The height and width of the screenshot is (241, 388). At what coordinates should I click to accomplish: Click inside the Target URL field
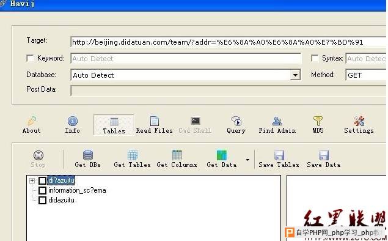228,42
